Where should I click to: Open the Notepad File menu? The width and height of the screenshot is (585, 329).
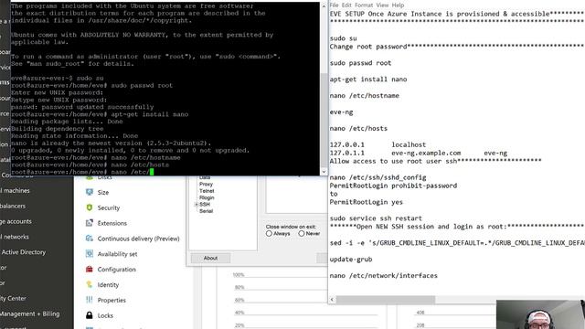pos(334,5)
